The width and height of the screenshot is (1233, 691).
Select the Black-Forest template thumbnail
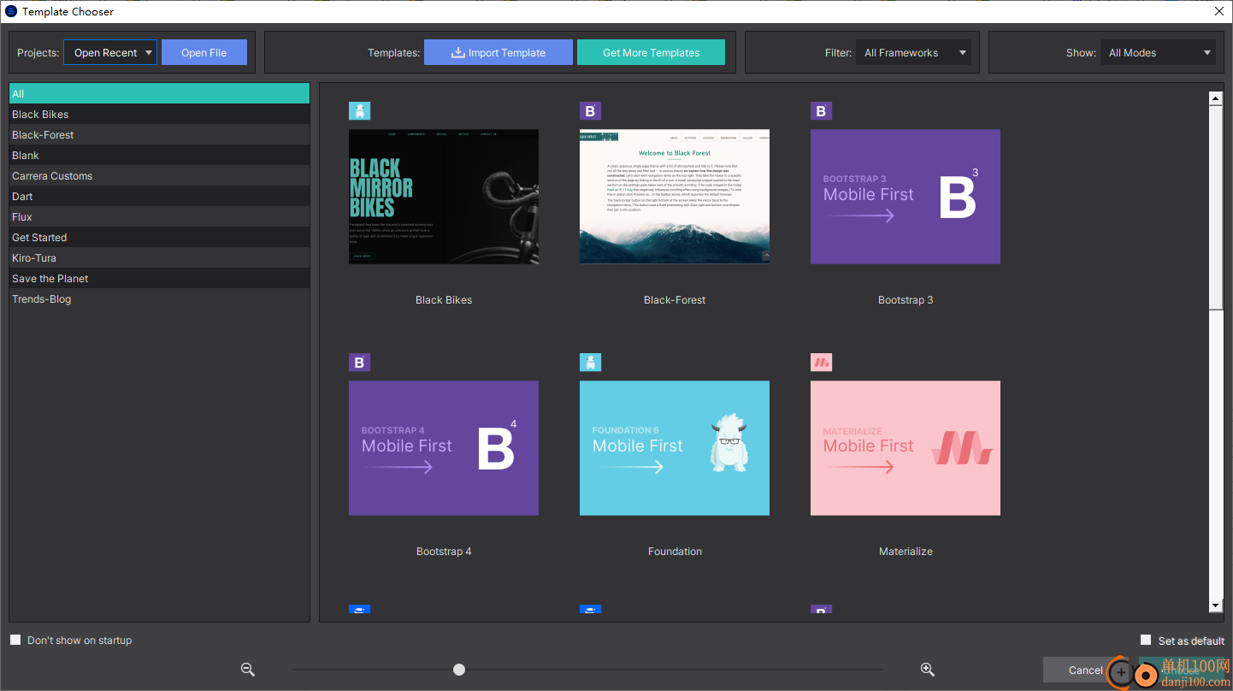675,197
